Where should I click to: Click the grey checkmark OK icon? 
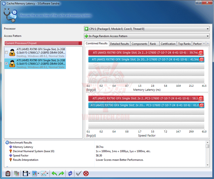(78, 173)
